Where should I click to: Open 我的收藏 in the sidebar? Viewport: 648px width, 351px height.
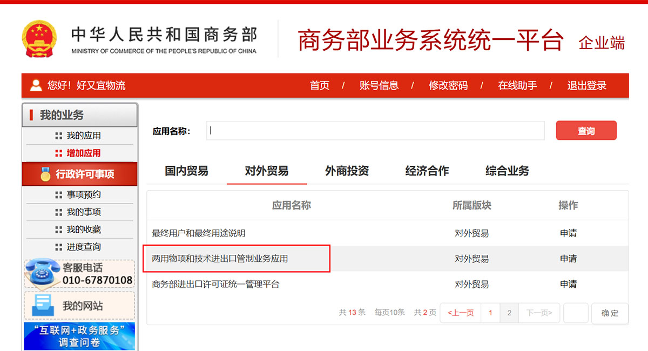(x=84, y=230)
